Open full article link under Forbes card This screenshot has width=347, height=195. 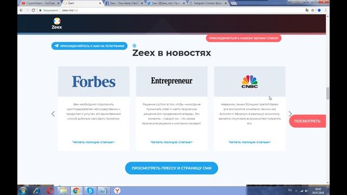point(93,142)
